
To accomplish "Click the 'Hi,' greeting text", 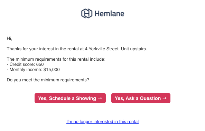I will click(x=9, y=39).
